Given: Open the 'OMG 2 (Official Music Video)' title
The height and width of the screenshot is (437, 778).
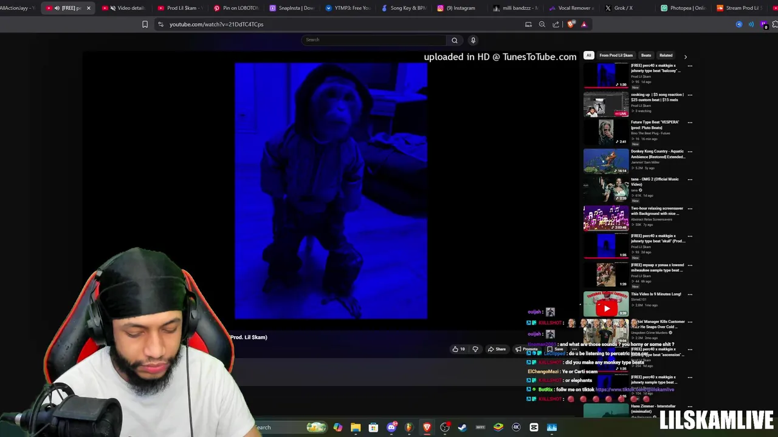Looking at the screenshot, I should [655, 181].
